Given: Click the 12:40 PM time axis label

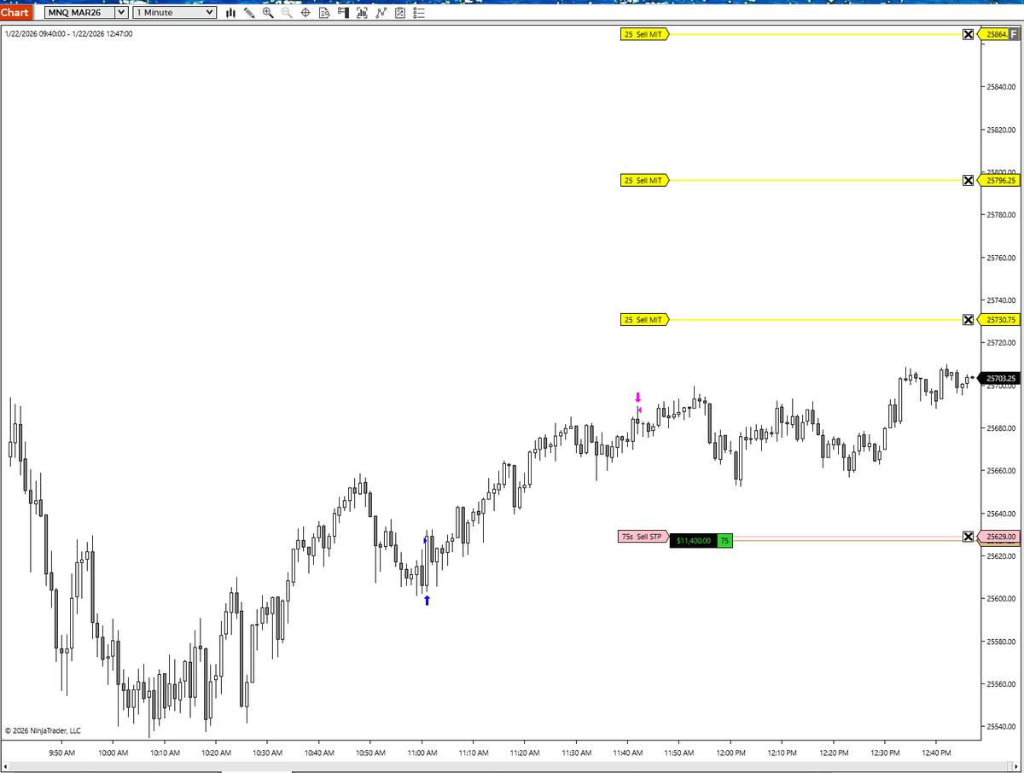Looking at the screenshot, I should (x=937, y=753).
